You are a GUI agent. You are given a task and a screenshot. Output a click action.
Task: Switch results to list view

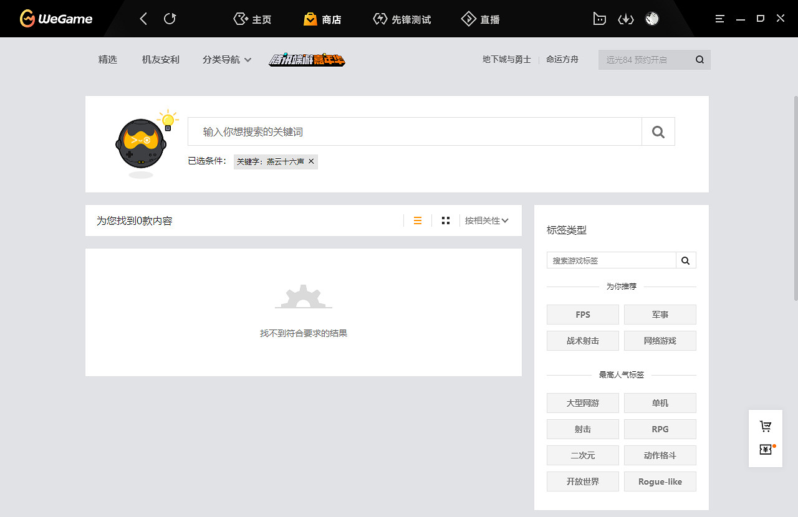coord(417,221)
